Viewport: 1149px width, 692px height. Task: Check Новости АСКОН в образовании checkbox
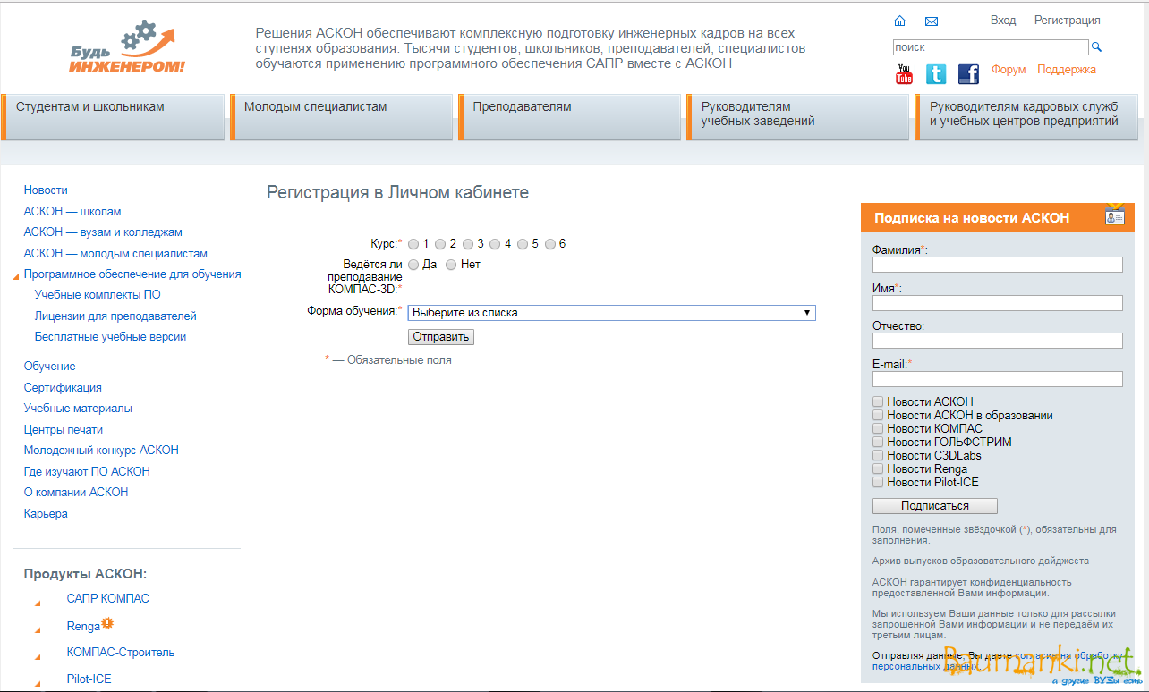pos(879,416)
